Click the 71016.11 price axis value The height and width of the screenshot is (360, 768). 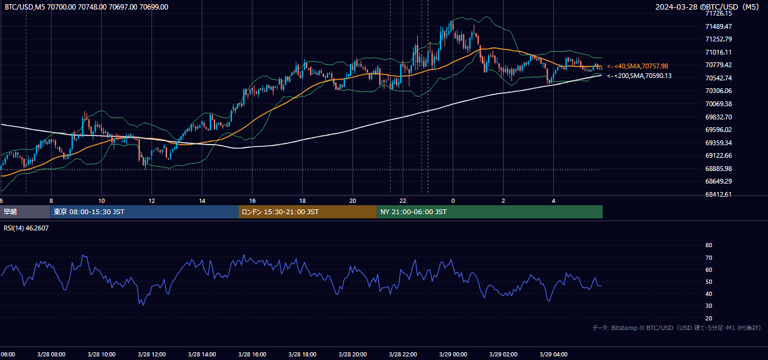[x=718, y=52]
